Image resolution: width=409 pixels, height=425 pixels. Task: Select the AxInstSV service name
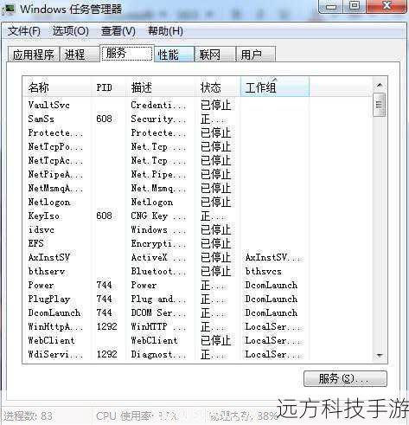(49, 257)
